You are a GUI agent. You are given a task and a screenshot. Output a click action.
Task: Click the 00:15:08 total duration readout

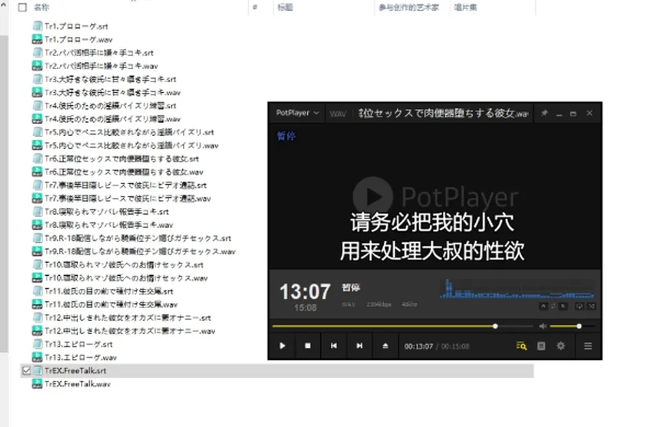[x=455, y=346]
